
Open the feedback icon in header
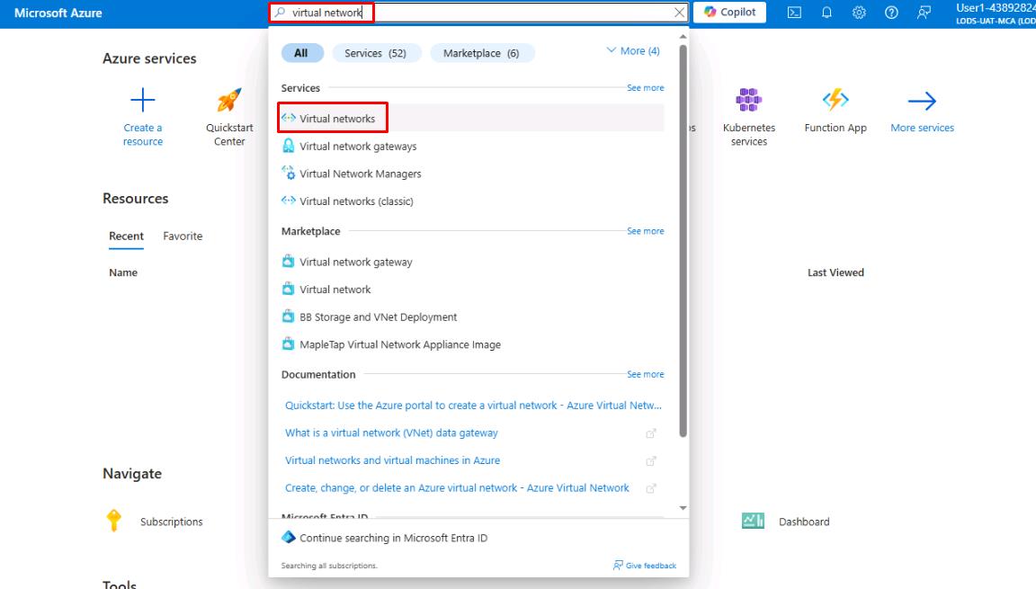(x=924, y=13)
